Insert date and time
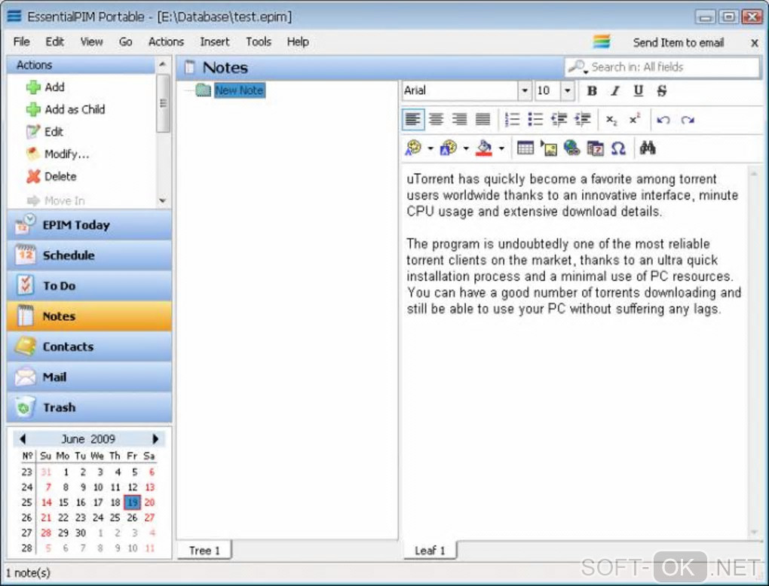 (596, 148)
